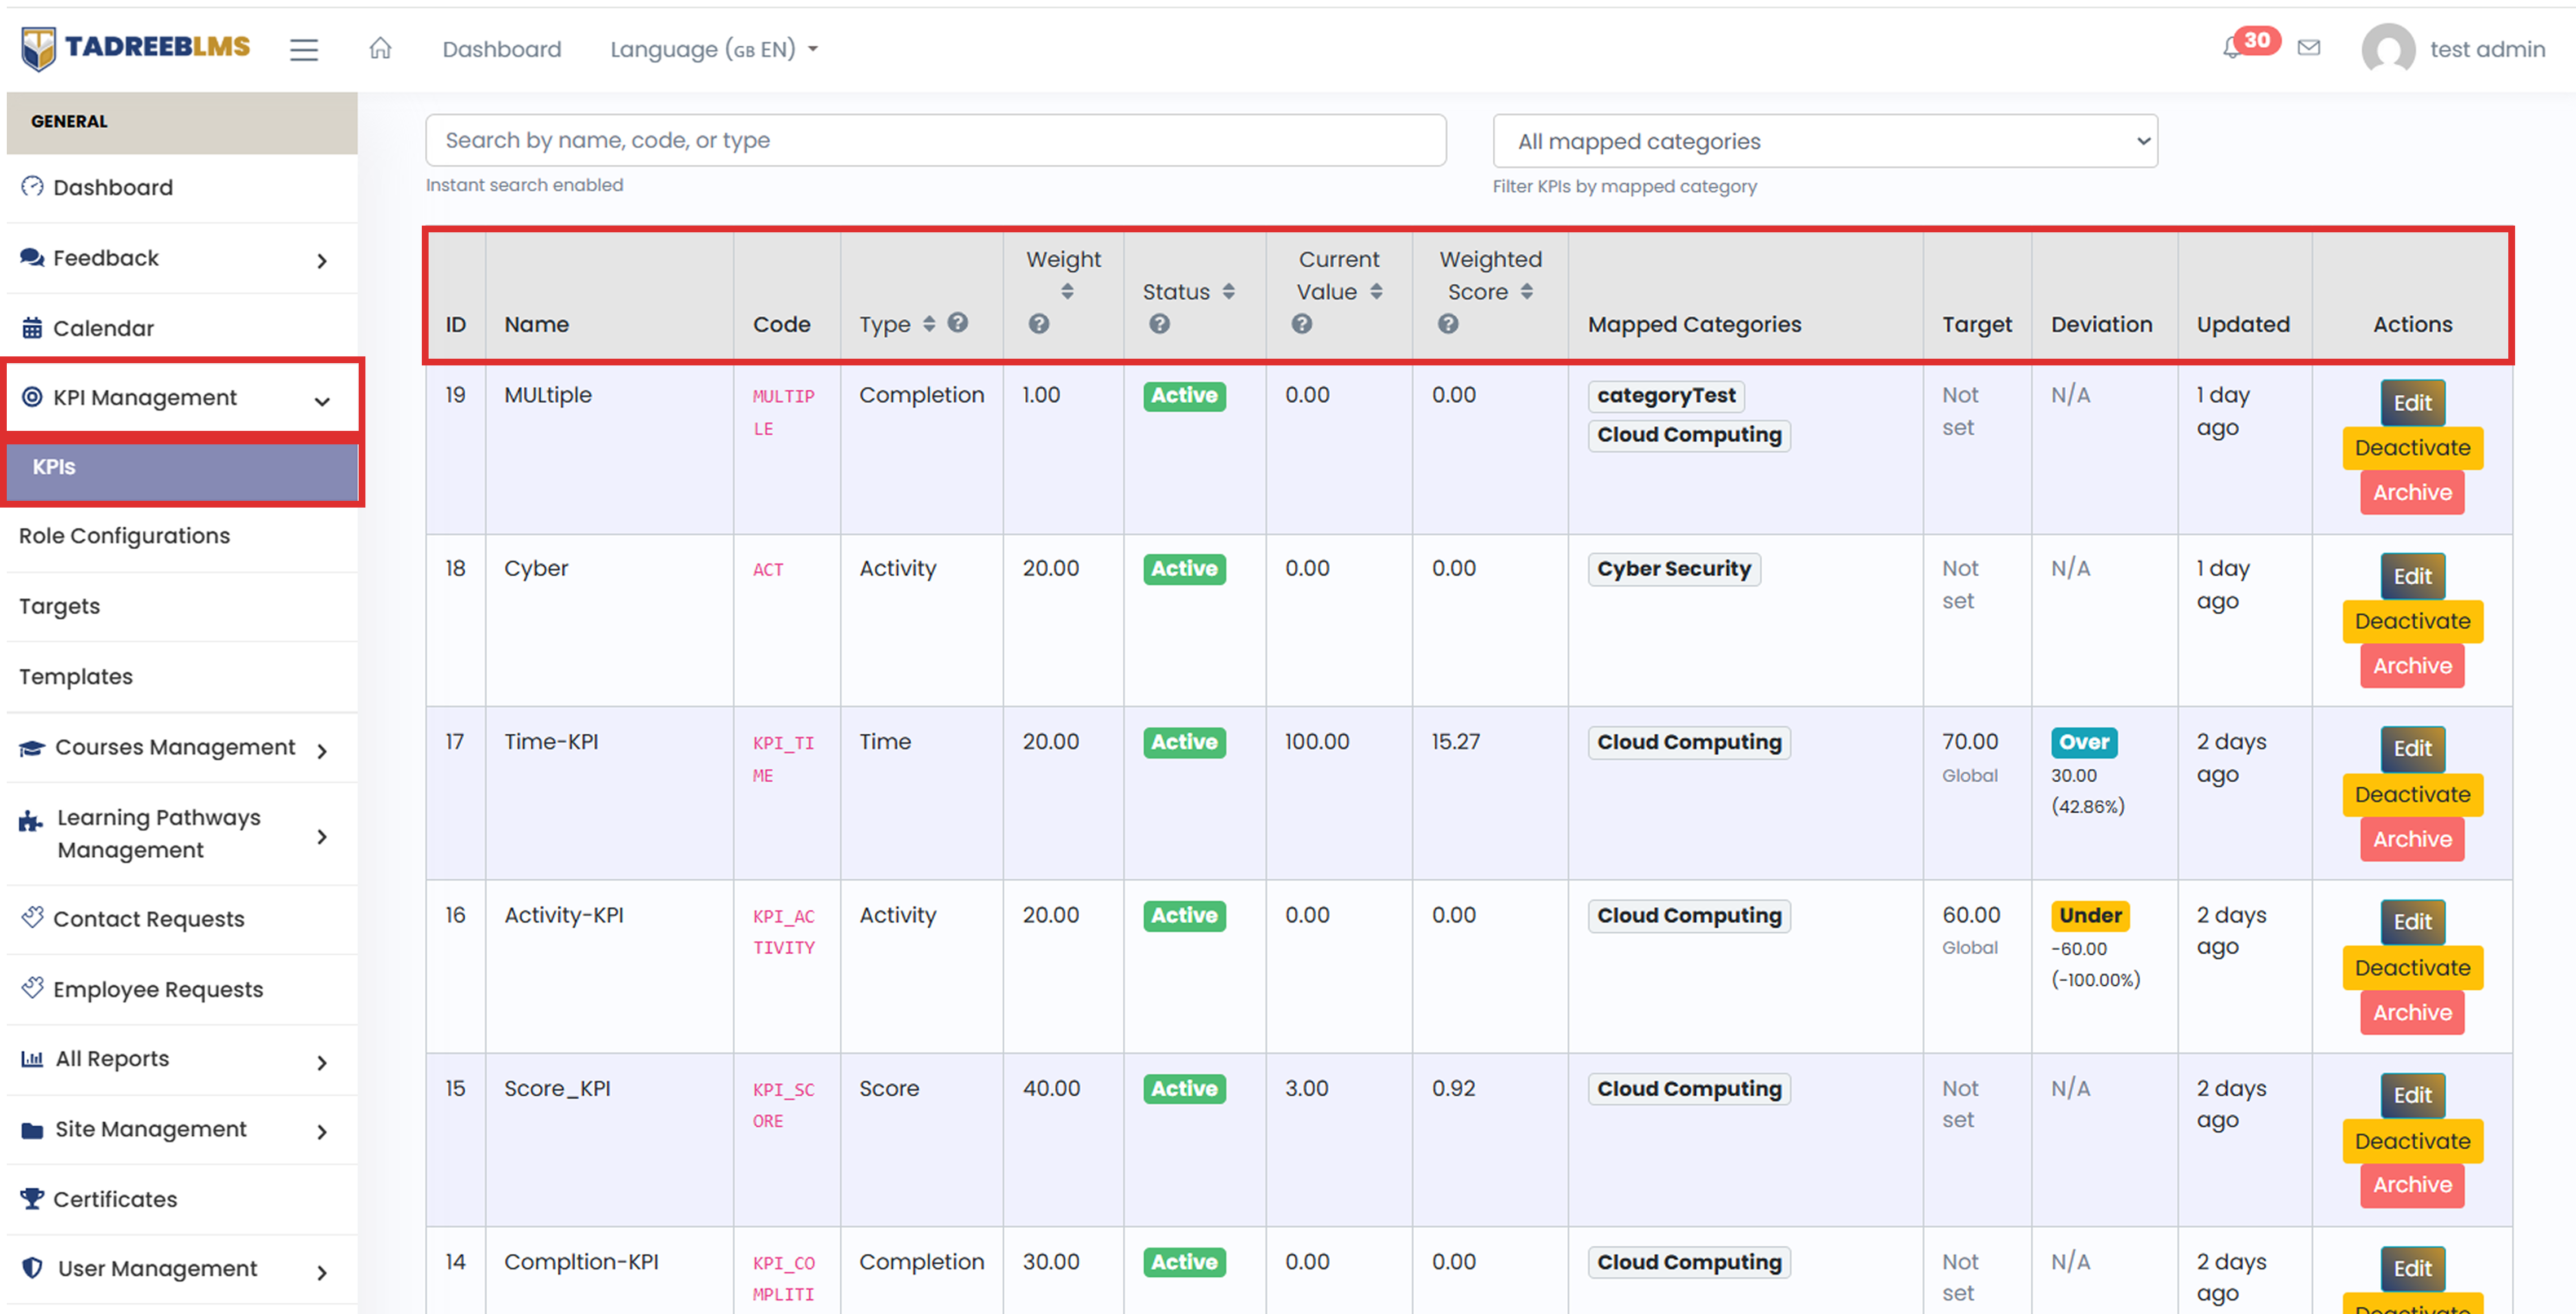This screenshot has width=2576, height=1314.
Task: Click the KPI search input field
Action: pos(935,140)
